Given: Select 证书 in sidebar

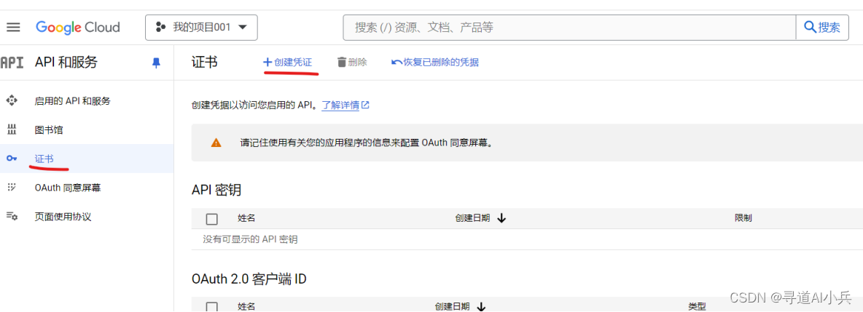Looking at the screenshot, I should (87, 159).
